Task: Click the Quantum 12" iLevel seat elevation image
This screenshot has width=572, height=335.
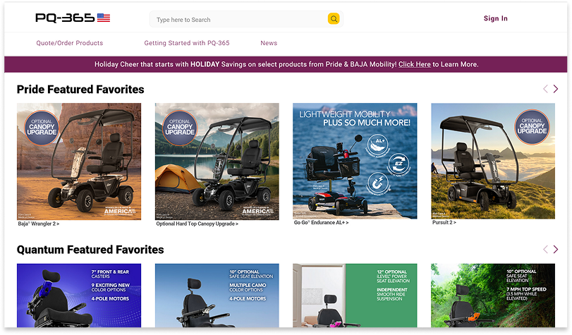Action: click(355, 296)
